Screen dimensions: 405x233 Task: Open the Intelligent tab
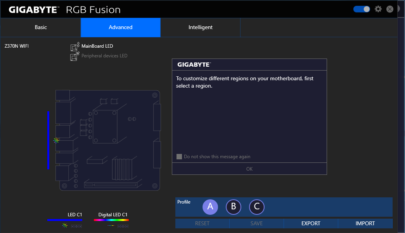tap(201, 28)
